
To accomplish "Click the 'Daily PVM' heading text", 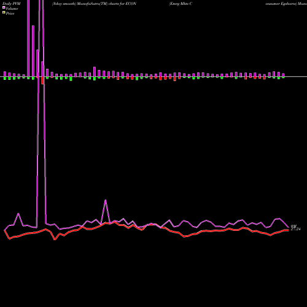I will (x=12, y=4).
